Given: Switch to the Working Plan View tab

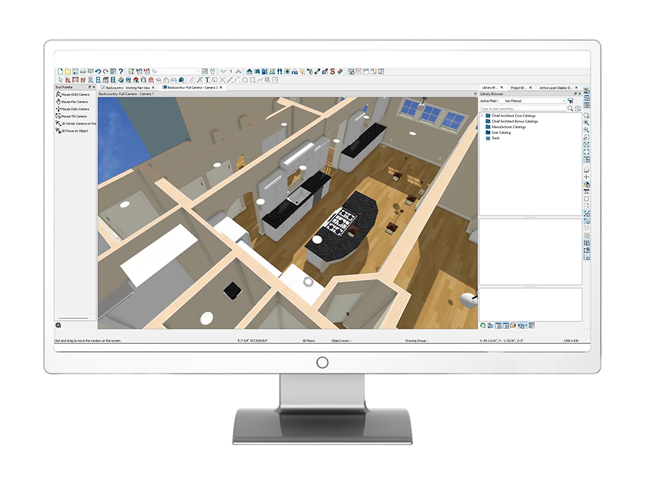Looking at the screenshot, I should tap(125, 87).
